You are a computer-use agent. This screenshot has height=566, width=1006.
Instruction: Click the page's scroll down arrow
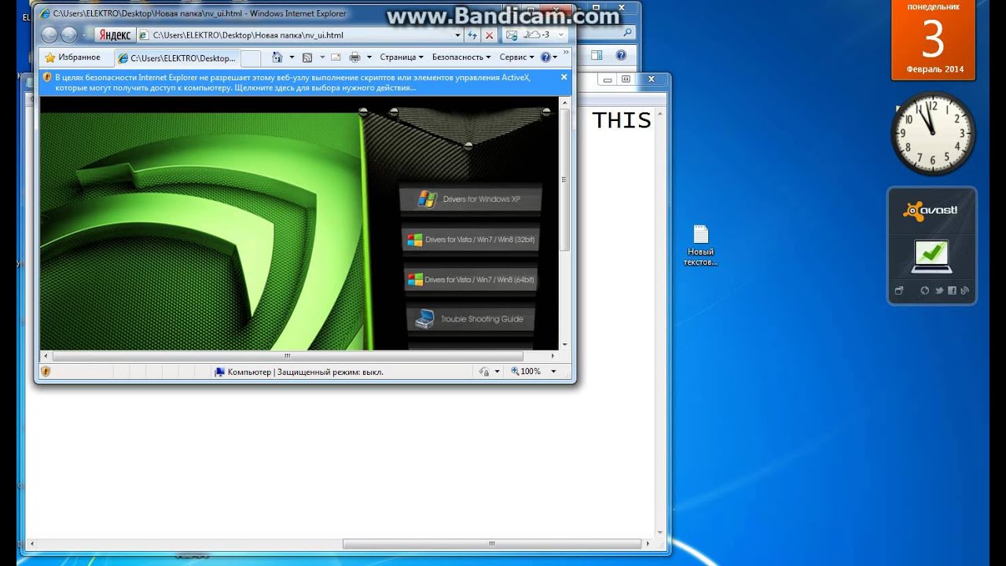564,344
